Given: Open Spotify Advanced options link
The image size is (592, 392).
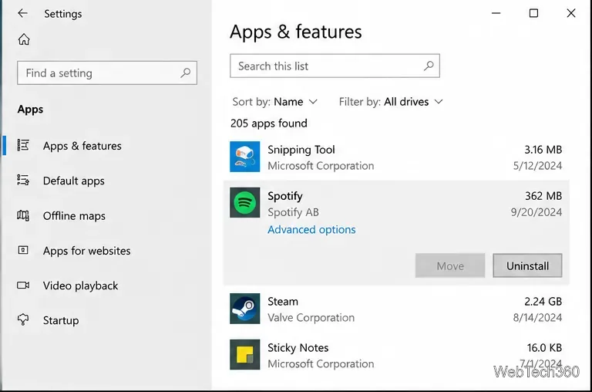Looking at the screenshot, I should (x=311, y=229).
